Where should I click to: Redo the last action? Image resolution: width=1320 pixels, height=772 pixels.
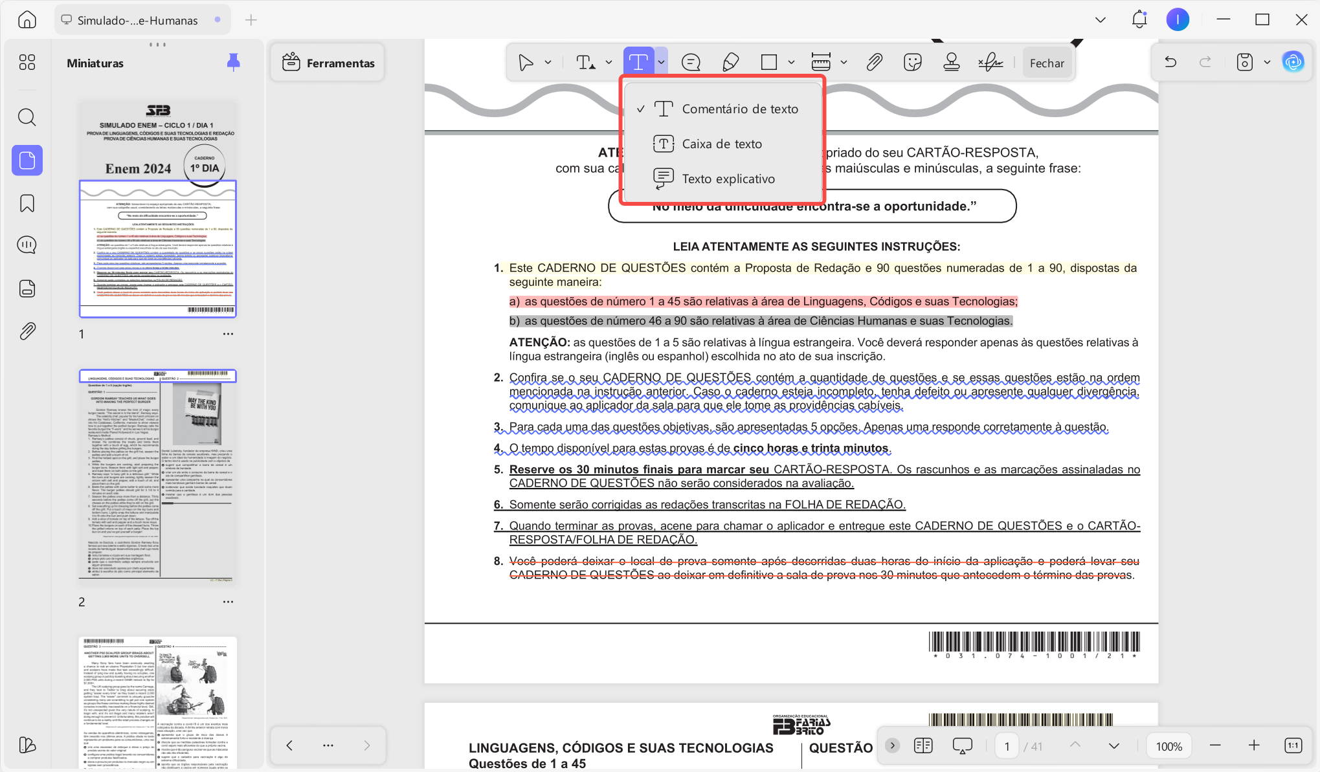tap(1205, 62)
